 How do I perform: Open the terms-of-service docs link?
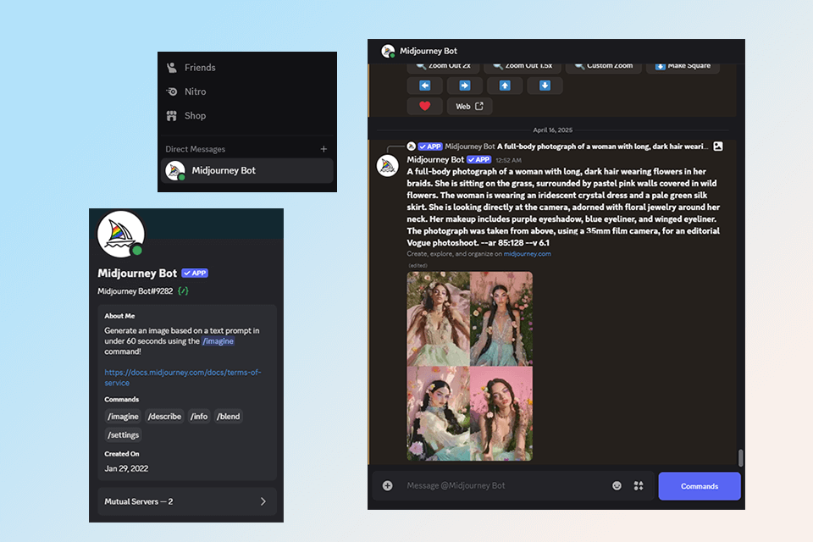(x=183, y=377)
